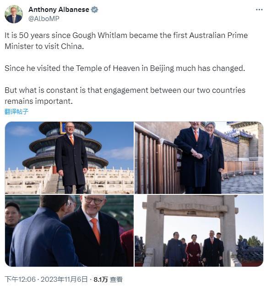Click the final paragraph about engagement
The height and width of the screenshot is (290, 271).
coord(125,96)
